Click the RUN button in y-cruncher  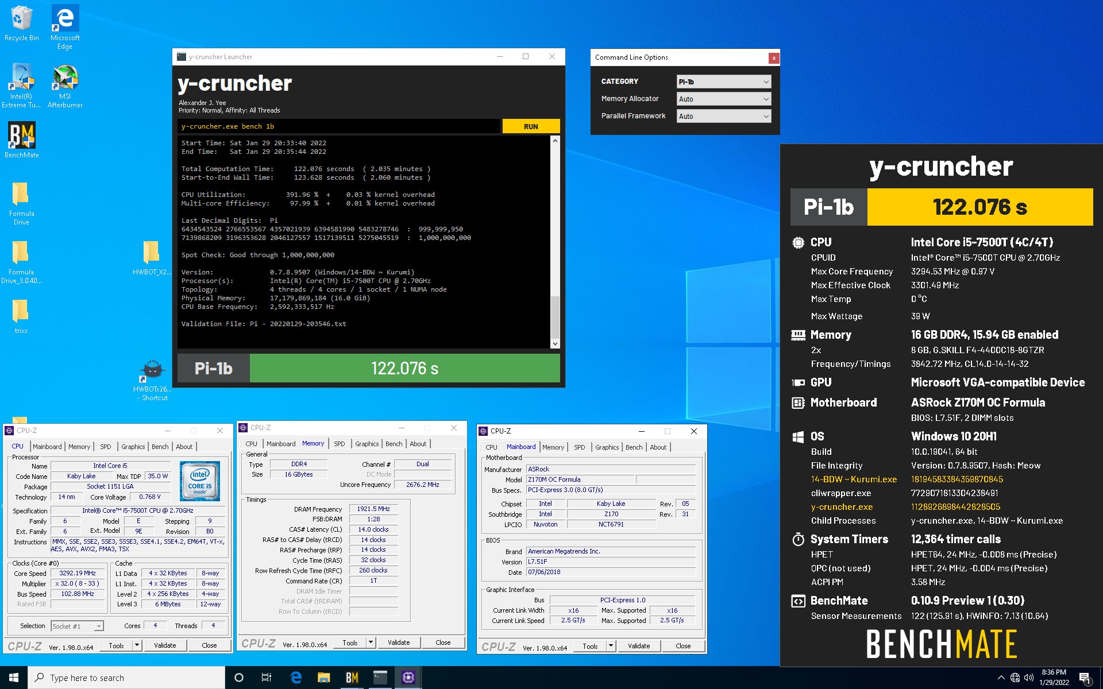531,126
